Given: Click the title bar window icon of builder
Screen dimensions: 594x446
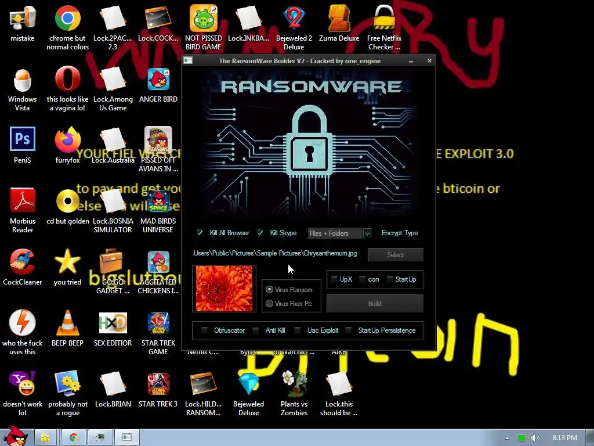Looking at the screenshot, I should (x=188, y=60).
